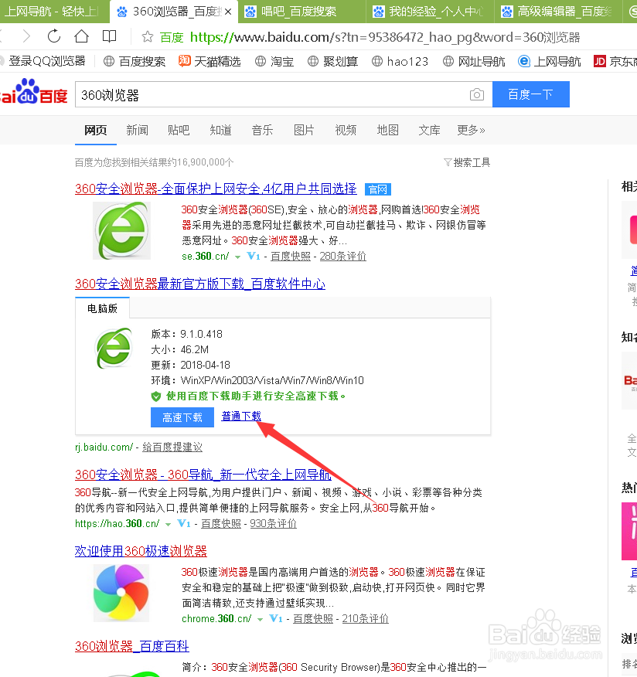Viewport: 637px width, 677px height.
Task: Open 百度搜索 bookmark
Action: (x=135, y=61)
